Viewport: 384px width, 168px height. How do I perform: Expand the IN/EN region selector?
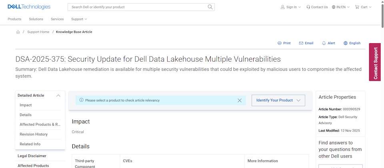point(340,7)
